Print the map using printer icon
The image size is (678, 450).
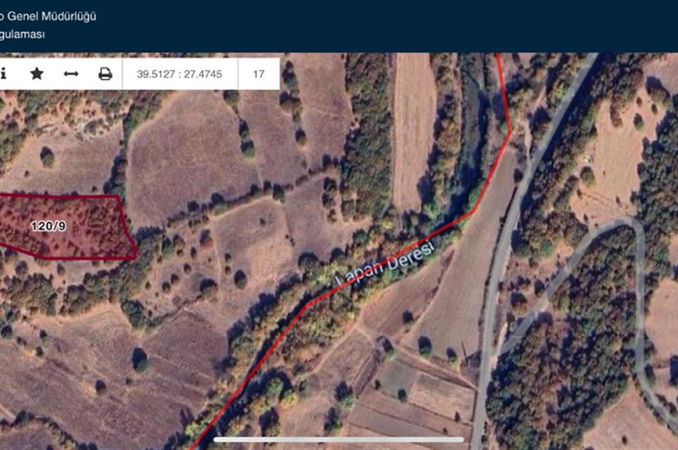tap(105, 74)
